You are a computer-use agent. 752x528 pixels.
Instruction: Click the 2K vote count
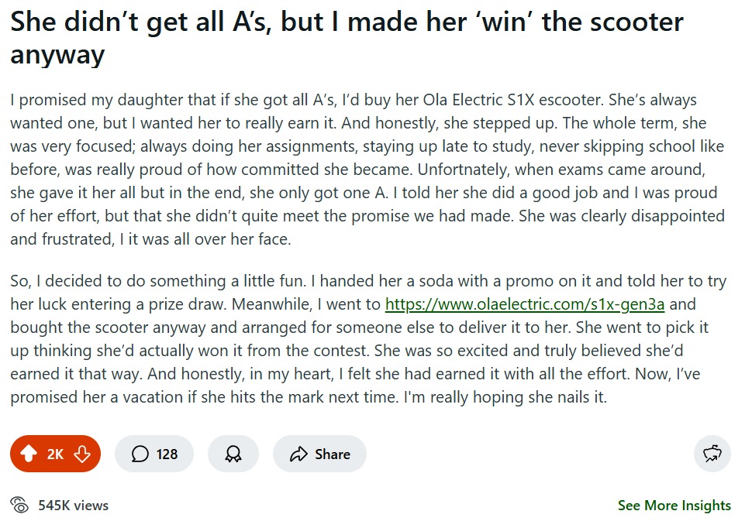55,454
